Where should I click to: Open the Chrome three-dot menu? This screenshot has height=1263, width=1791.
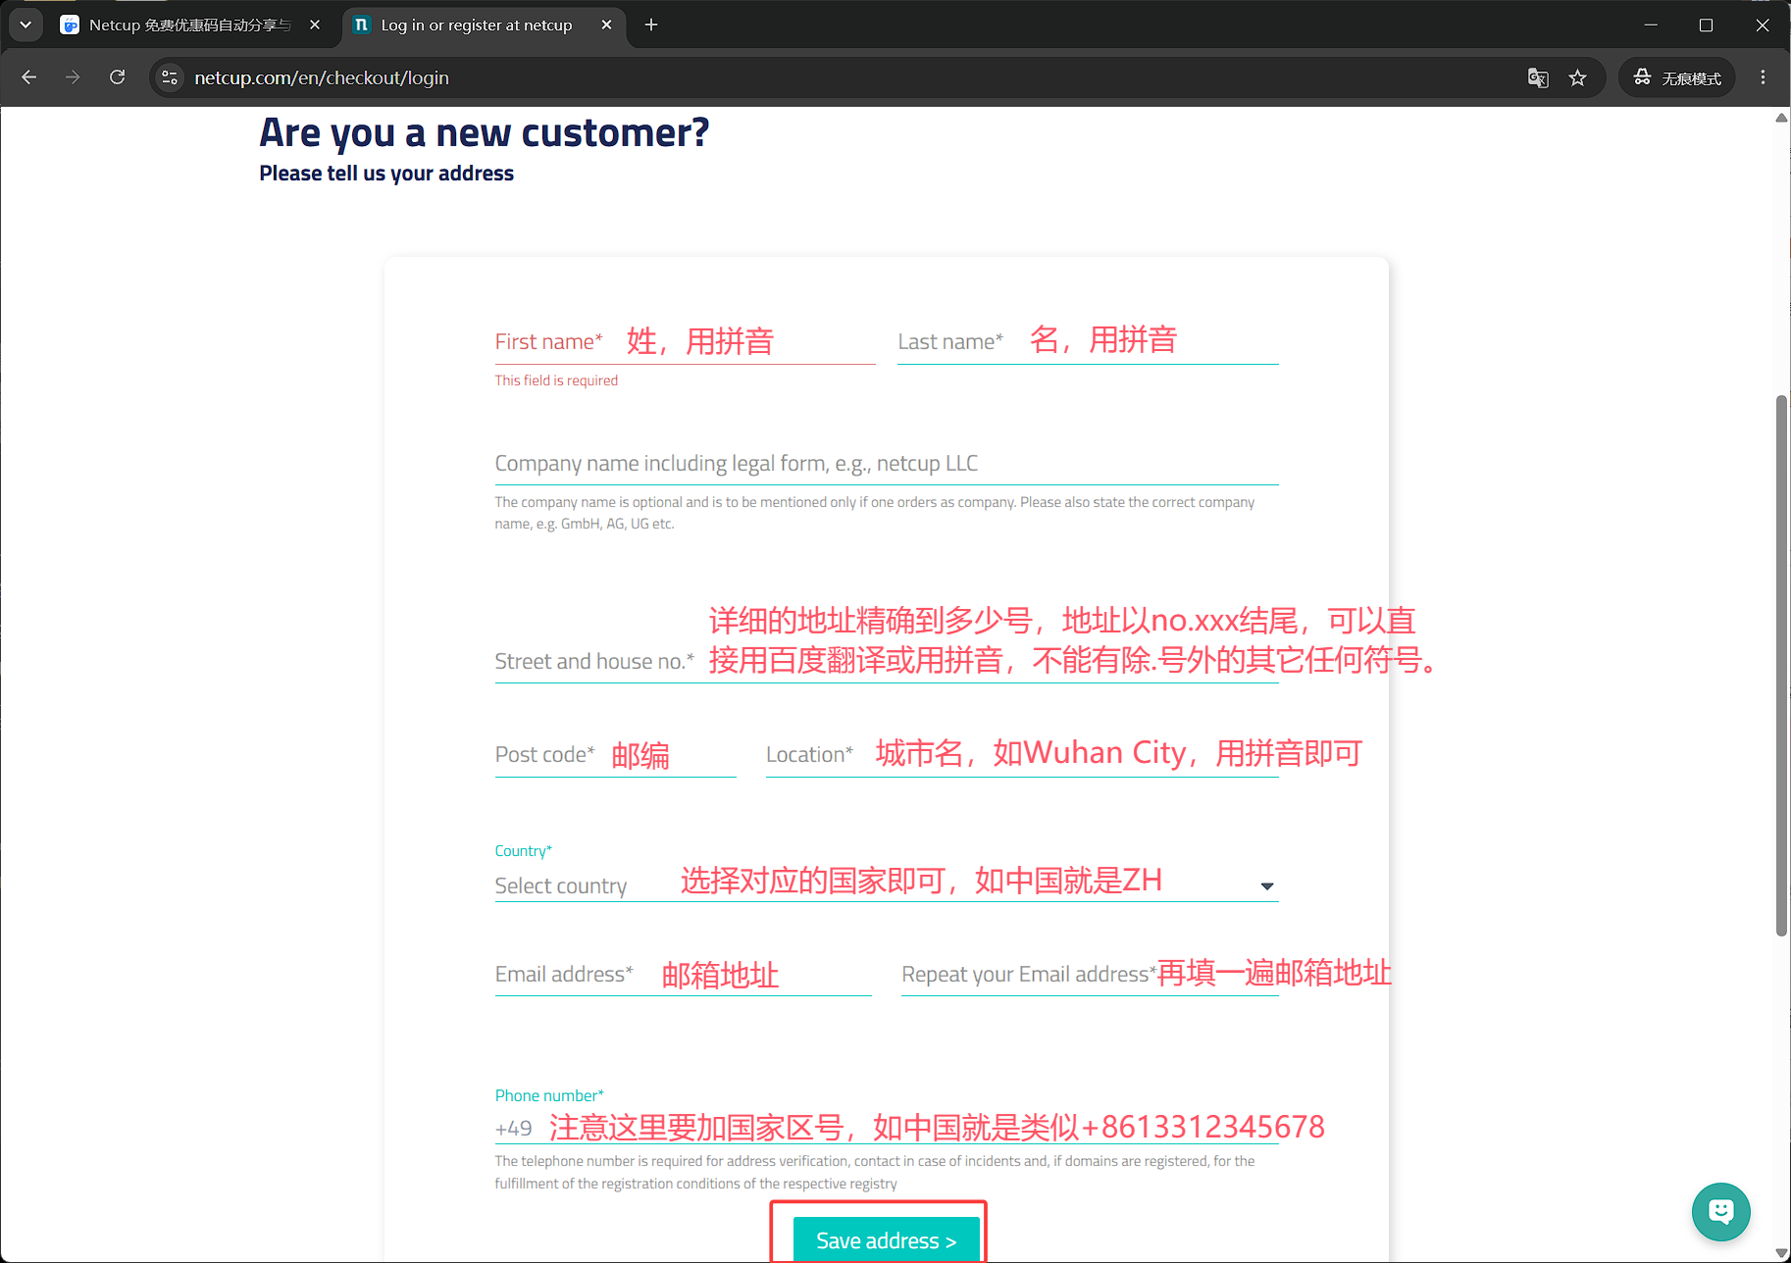[x=1763, y=77]
